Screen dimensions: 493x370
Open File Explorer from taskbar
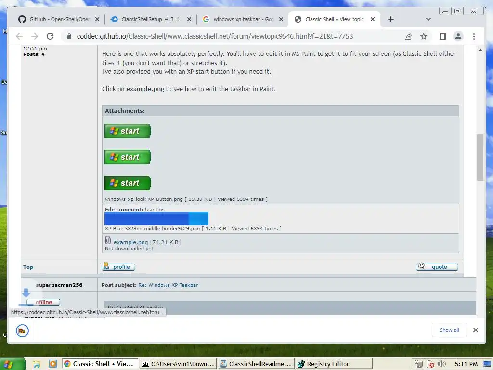click(x=37, y=364)
